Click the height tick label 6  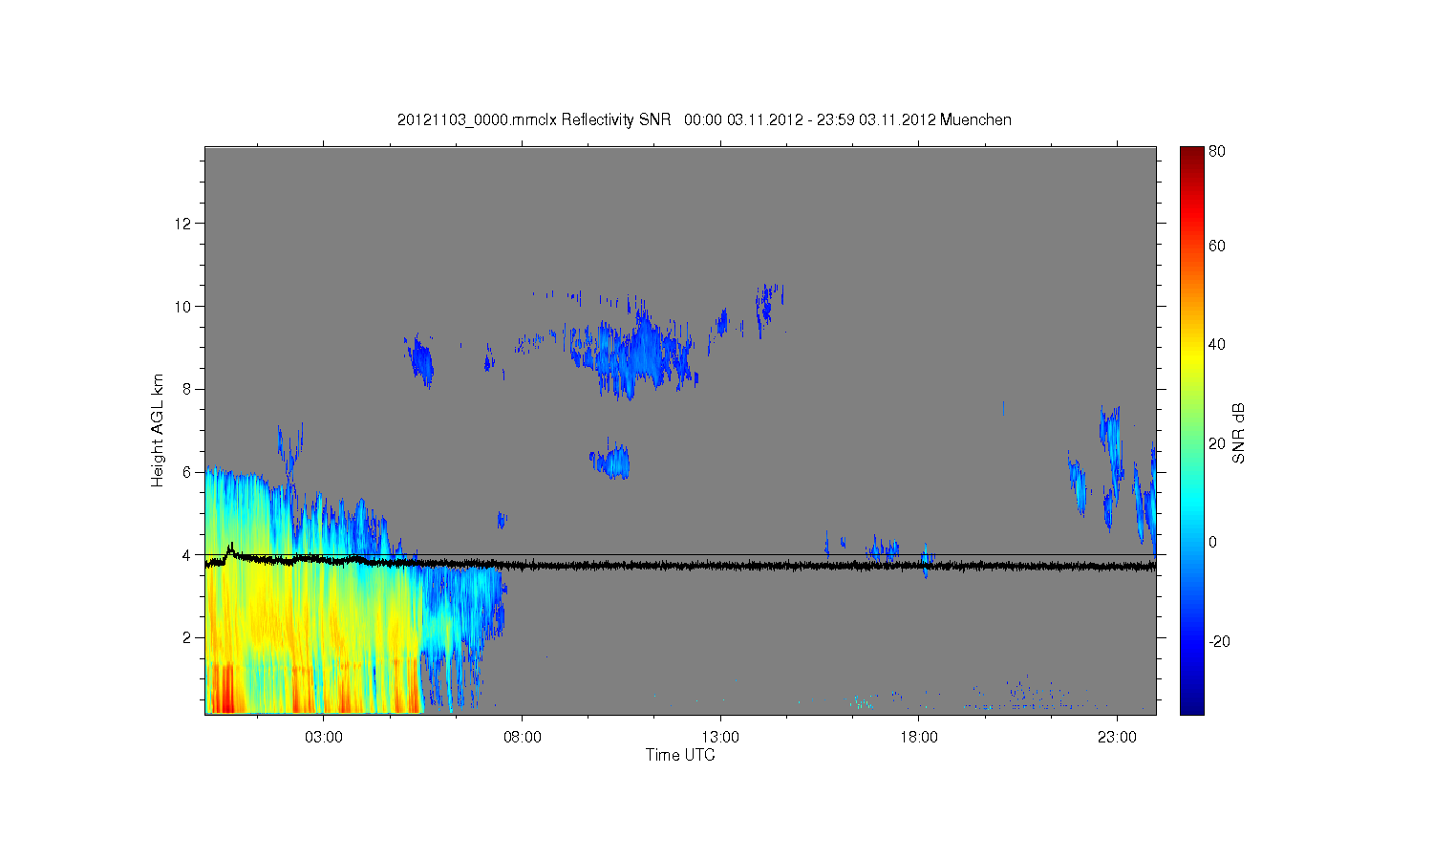(x=188, y=472)
